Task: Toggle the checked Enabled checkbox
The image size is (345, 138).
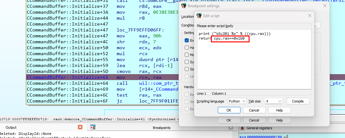Action: point(187,40)
